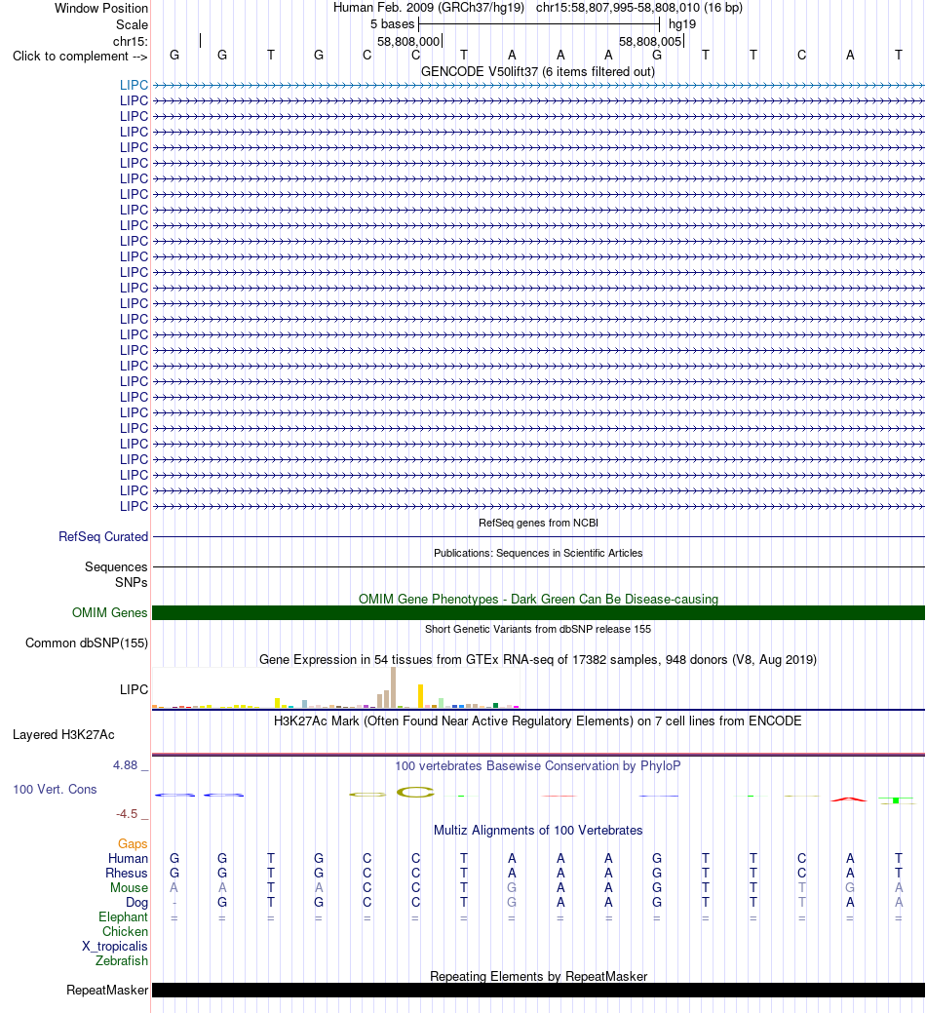Open 'Short Genetic Variants from dbSNP release 155' title
This screenshot has width=926, height=1013.
pos(538,629)
